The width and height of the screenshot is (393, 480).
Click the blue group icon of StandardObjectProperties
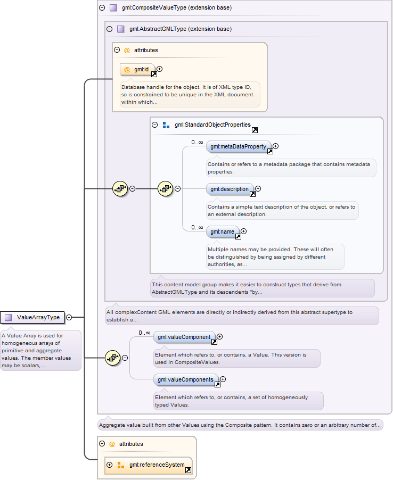tap(166, 125)
